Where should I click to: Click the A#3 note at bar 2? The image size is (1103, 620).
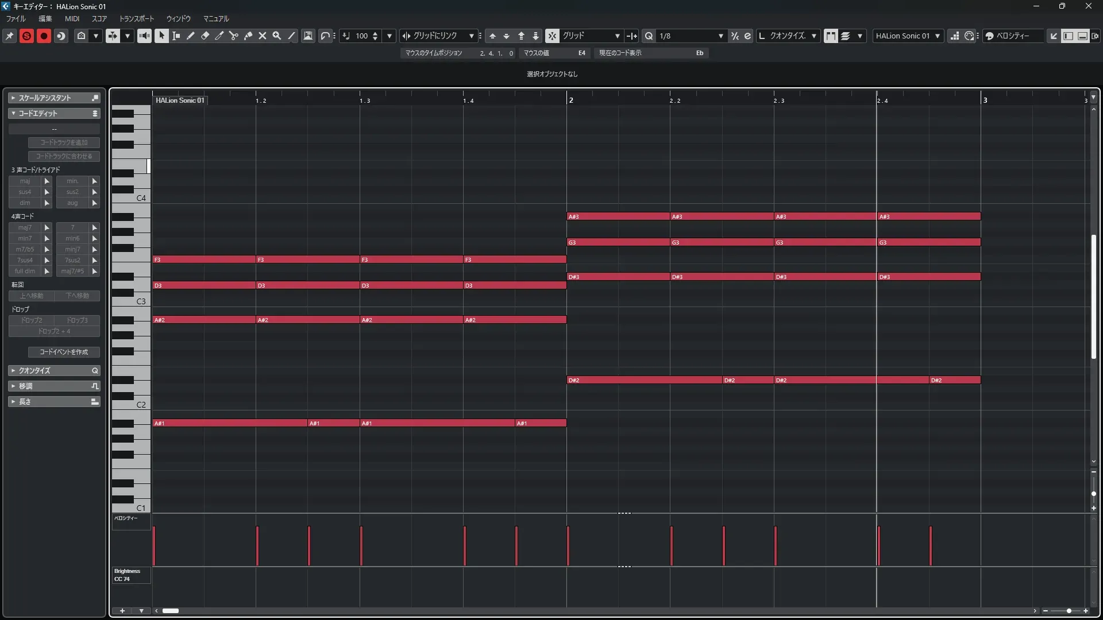[x=618, y=216]
